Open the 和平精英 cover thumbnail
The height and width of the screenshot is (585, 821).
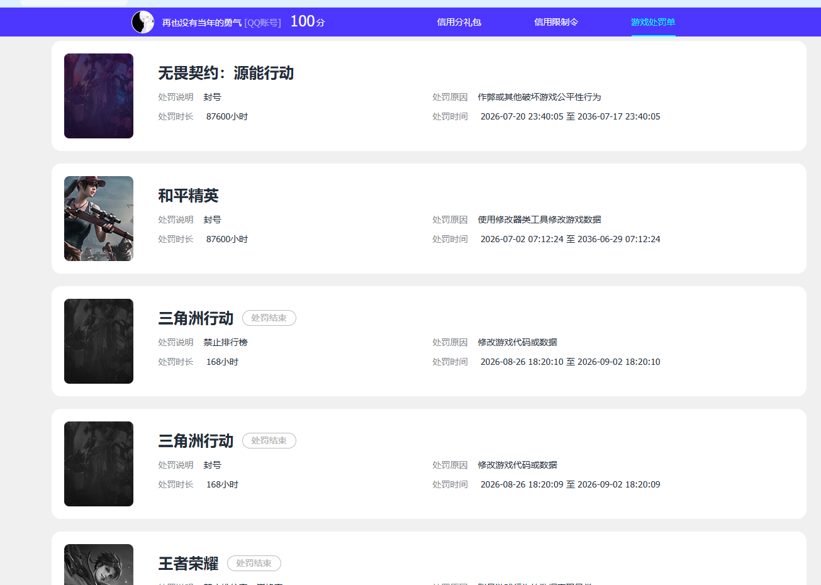pos(99,218)
